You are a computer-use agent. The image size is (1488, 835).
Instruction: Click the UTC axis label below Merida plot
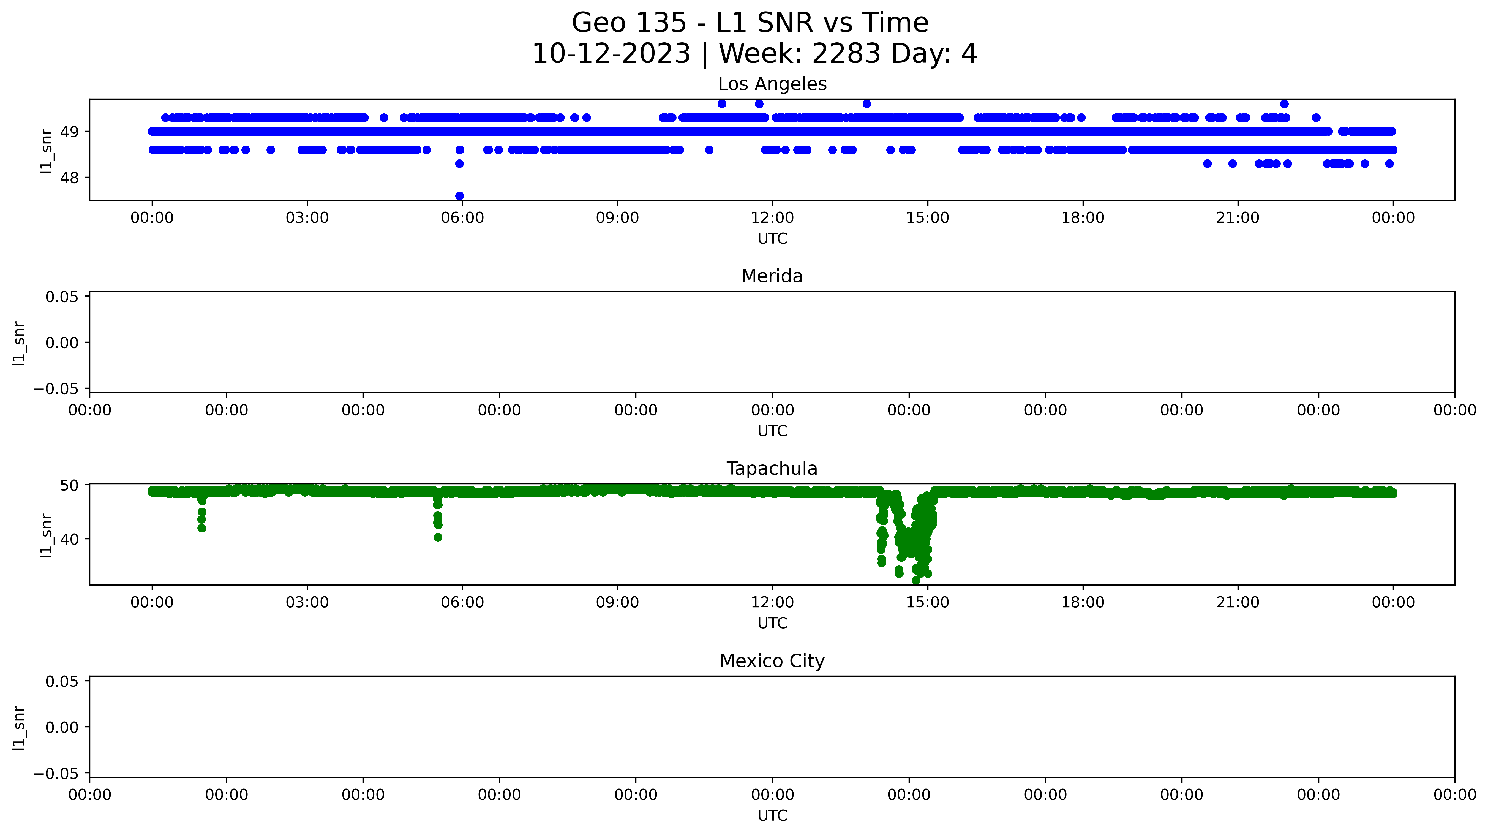772,431
